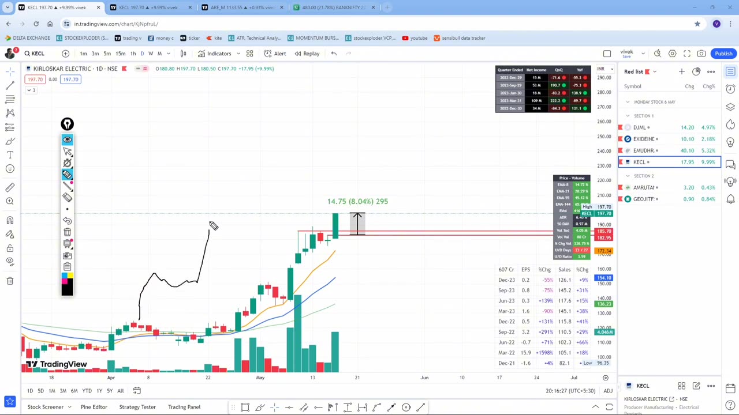
Task: Open watchlist more options menu
Action: point(711,71)
